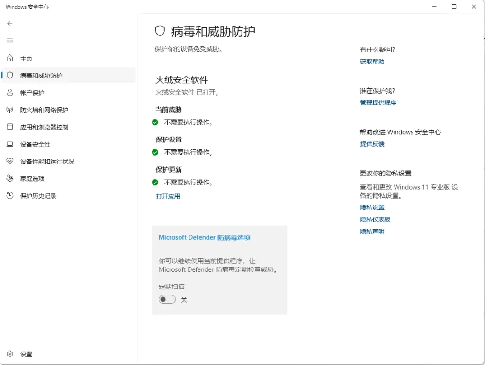Go to 防火墙和网络保护
This screenshot has height=365, width=485.
click(69, 110)
